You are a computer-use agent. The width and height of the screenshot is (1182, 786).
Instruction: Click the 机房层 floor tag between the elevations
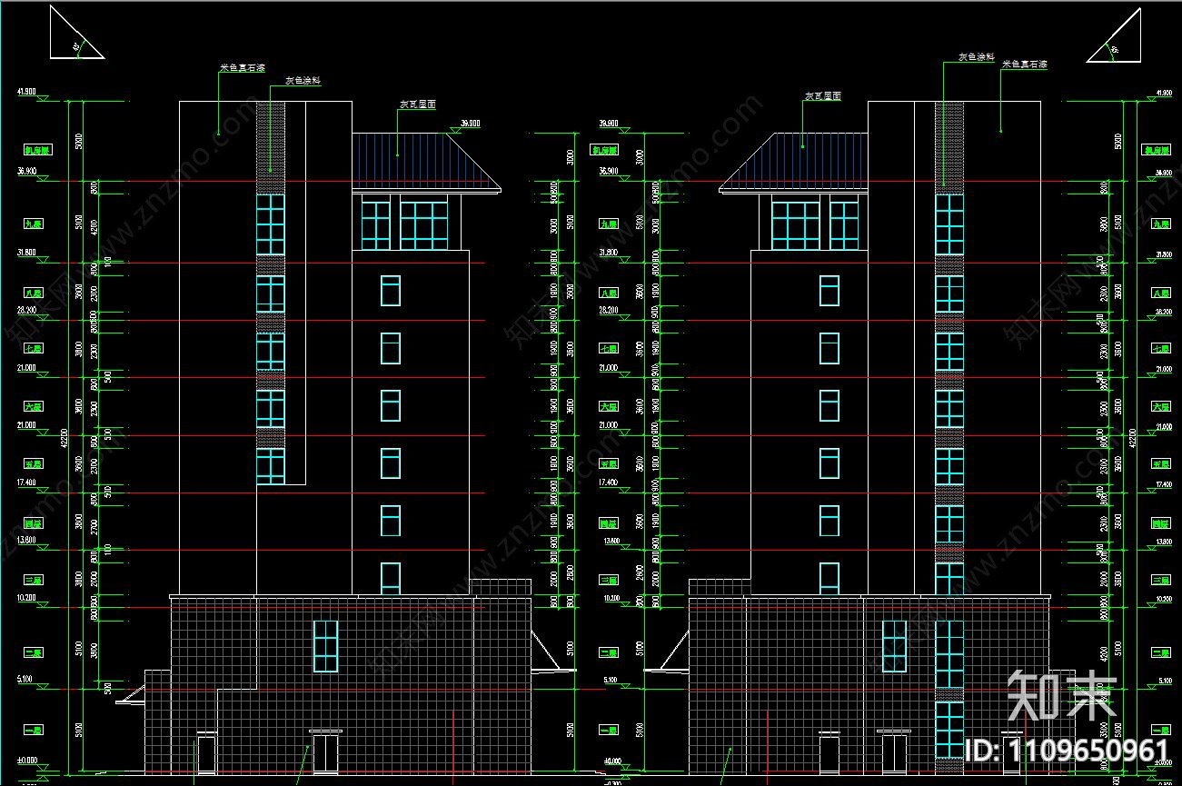[603, 151]
